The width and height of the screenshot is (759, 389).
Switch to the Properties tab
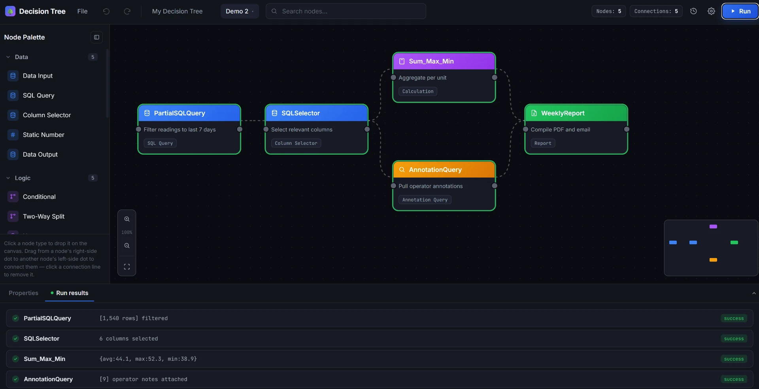23,293
